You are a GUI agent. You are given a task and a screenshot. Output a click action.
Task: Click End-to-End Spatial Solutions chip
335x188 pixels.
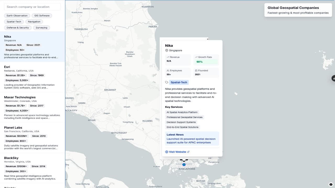tap(182, 127)
